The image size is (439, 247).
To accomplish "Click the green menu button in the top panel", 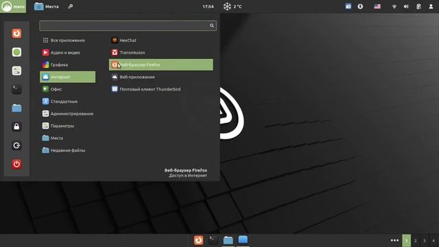I will pos(13,6).
